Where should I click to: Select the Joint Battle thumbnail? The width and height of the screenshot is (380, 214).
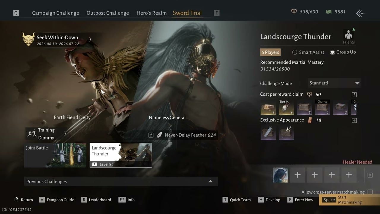55,155
